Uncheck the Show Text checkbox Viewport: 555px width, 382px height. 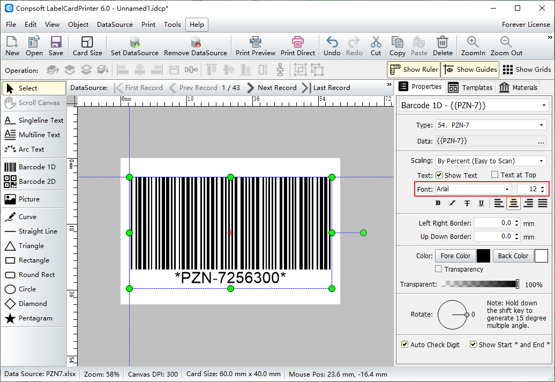[439, 175]
